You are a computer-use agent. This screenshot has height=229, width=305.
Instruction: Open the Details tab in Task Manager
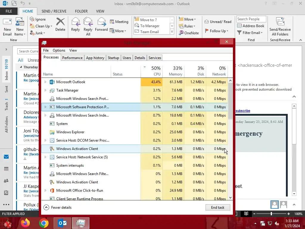coord(140,58)
